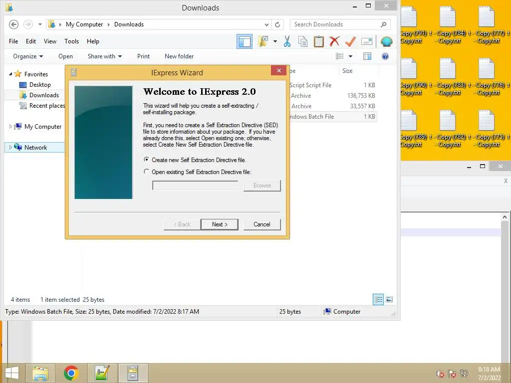Viewport: 511px width, 383px height.
Task: Click the Action Center flag tray icon
Action: click(452, 374)
